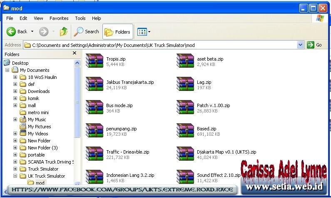
Task: Click folder tree scrollbar up arrow
Action: point(77,63)
